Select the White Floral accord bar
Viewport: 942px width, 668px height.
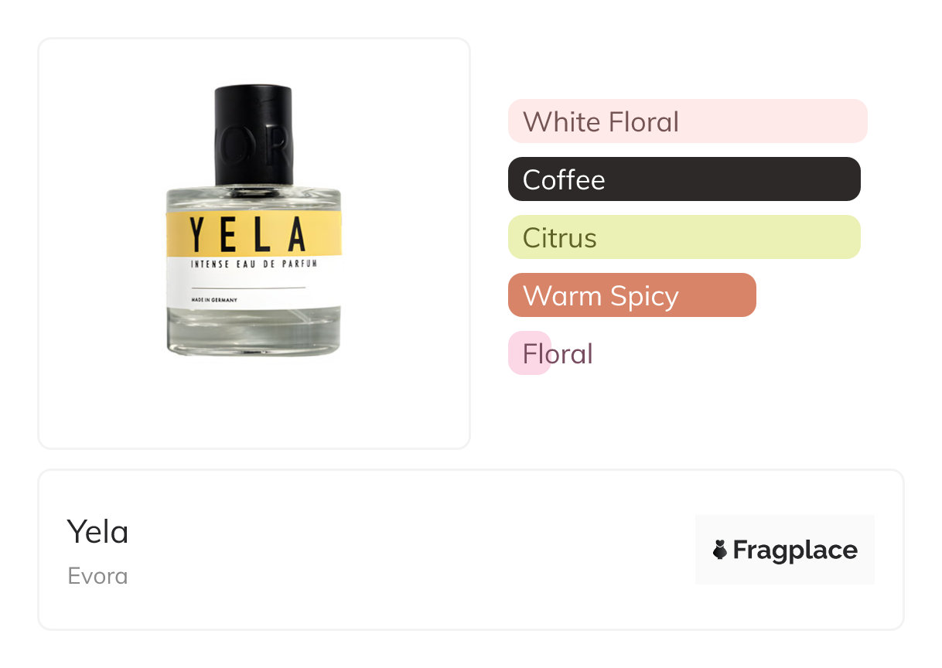[x=687, y=121]
